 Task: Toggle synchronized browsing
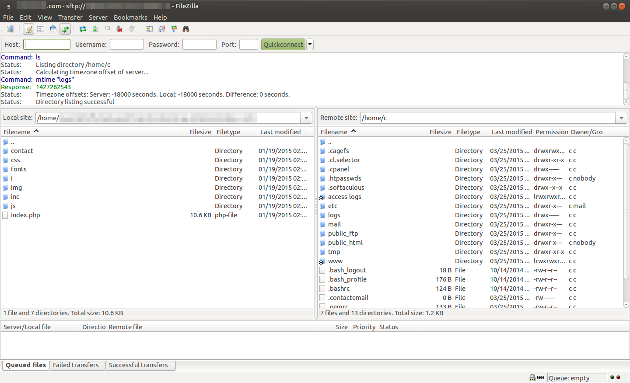[x=174, y=29]
